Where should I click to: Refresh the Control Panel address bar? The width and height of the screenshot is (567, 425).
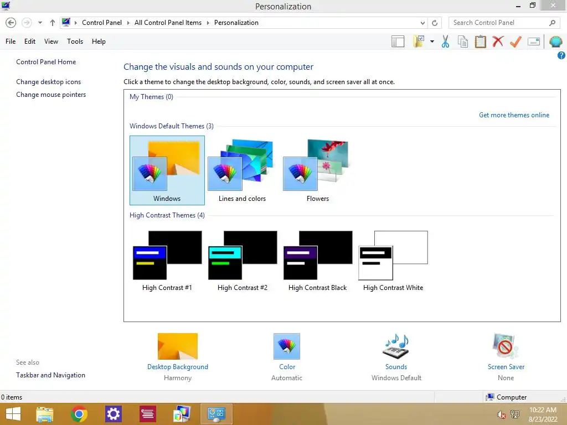[x=434, y=23]
